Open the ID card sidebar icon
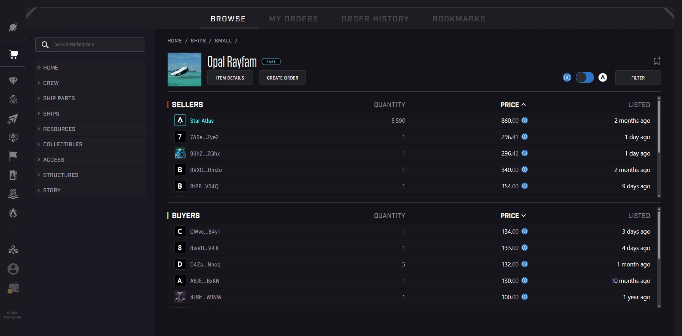Screen dimensions: 682x336 pos(13,175)
